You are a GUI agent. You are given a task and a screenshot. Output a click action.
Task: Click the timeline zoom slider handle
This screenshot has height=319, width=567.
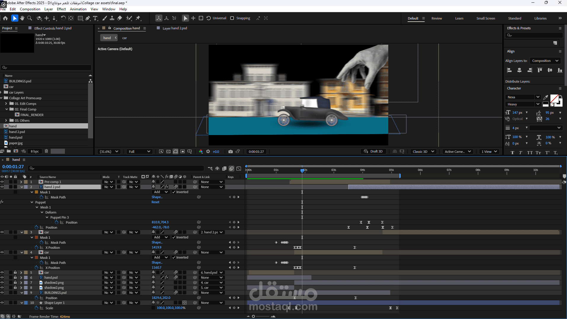pos(253,316)
